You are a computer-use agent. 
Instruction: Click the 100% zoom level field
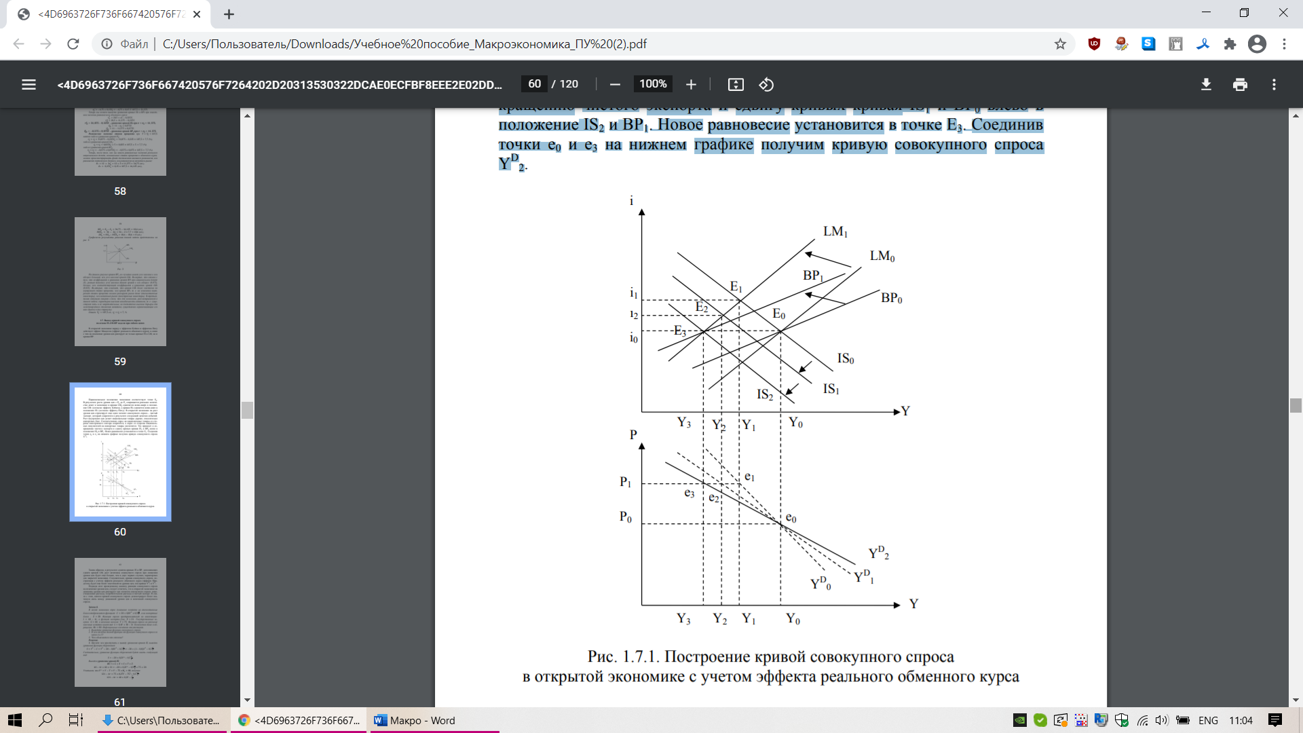tap(653, 83)
